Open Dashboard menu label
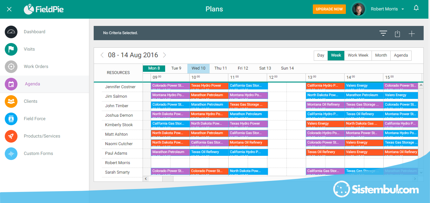Screen dimensions: 430x203 [35, 32]
